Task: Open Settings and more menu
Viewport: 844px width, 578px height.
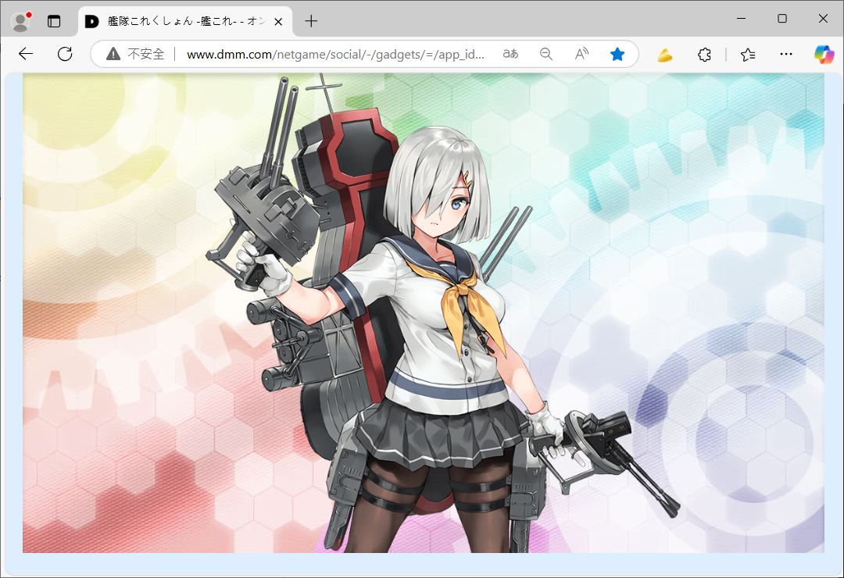Action: pyautogui.click(x=786, y=54)
